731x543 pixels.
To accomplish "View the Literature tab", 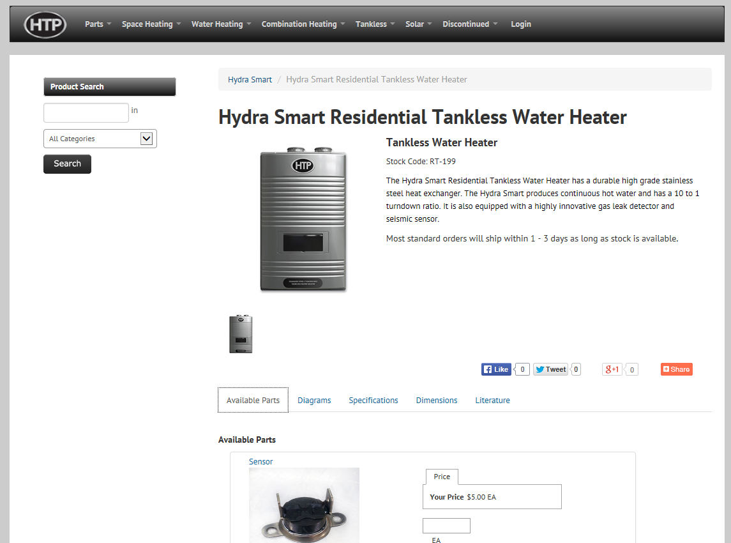I will (x=492, y=400).
